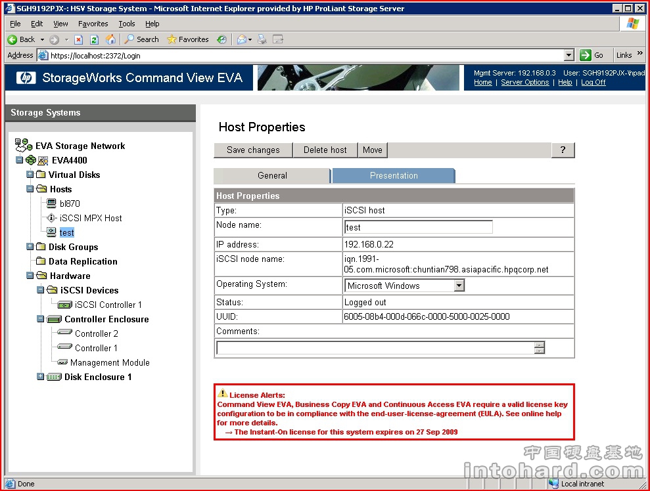Click the Forward arrow icon in toolbar

pyautogui.click(x=54, y=39)
